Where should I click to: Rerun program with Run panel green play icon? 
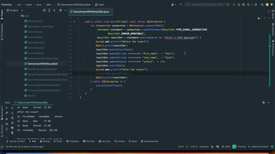pos(7,108)
